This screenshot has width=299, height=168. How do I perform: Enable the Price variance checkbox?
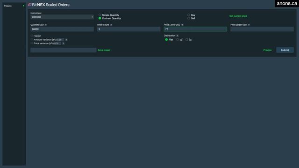(x=32, y=43)
